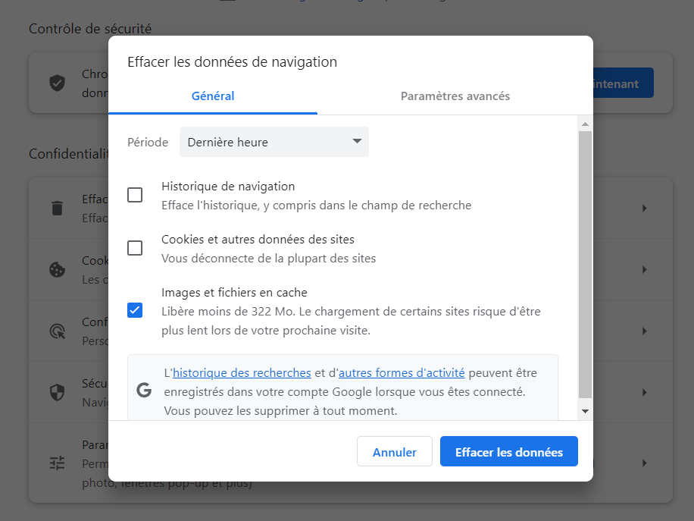Check Cookies et autres données des sites

[135, 248]
